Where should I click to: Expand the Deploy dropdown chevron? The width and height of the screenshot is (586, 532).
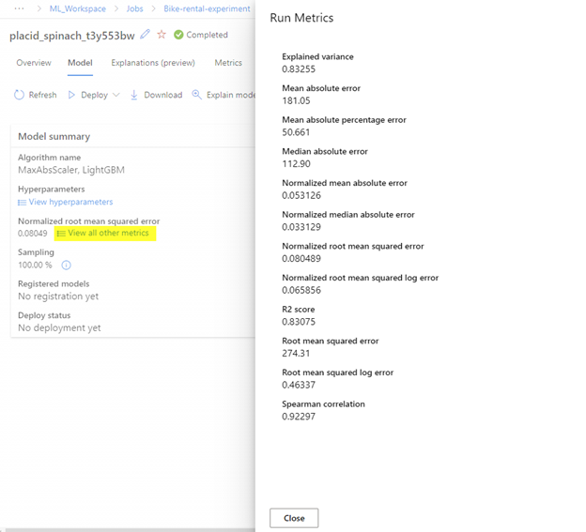[116, 95]
